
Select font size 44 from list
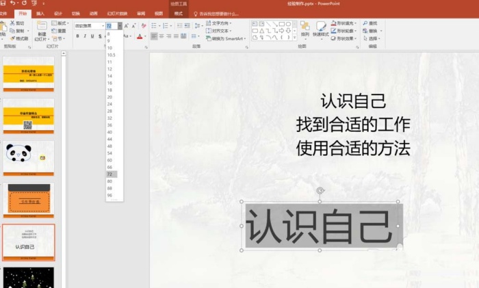[109, 139]
